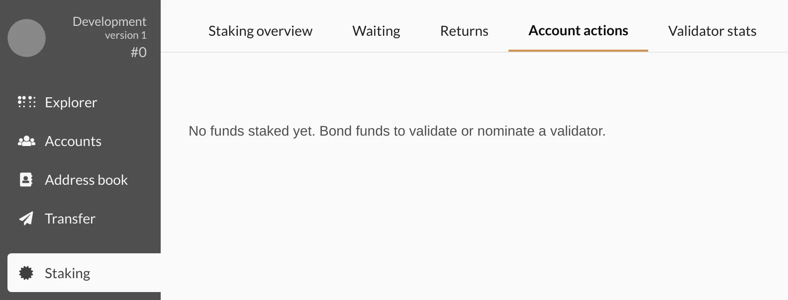Click the Explorer grid icon

[x=27, y=102]
